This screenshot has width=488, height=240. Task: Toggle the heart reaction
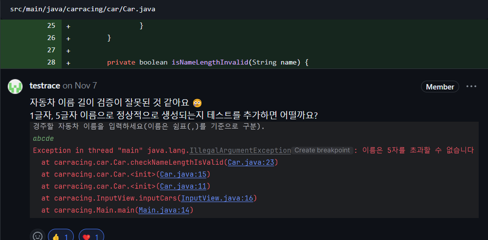tap(91, 237)
